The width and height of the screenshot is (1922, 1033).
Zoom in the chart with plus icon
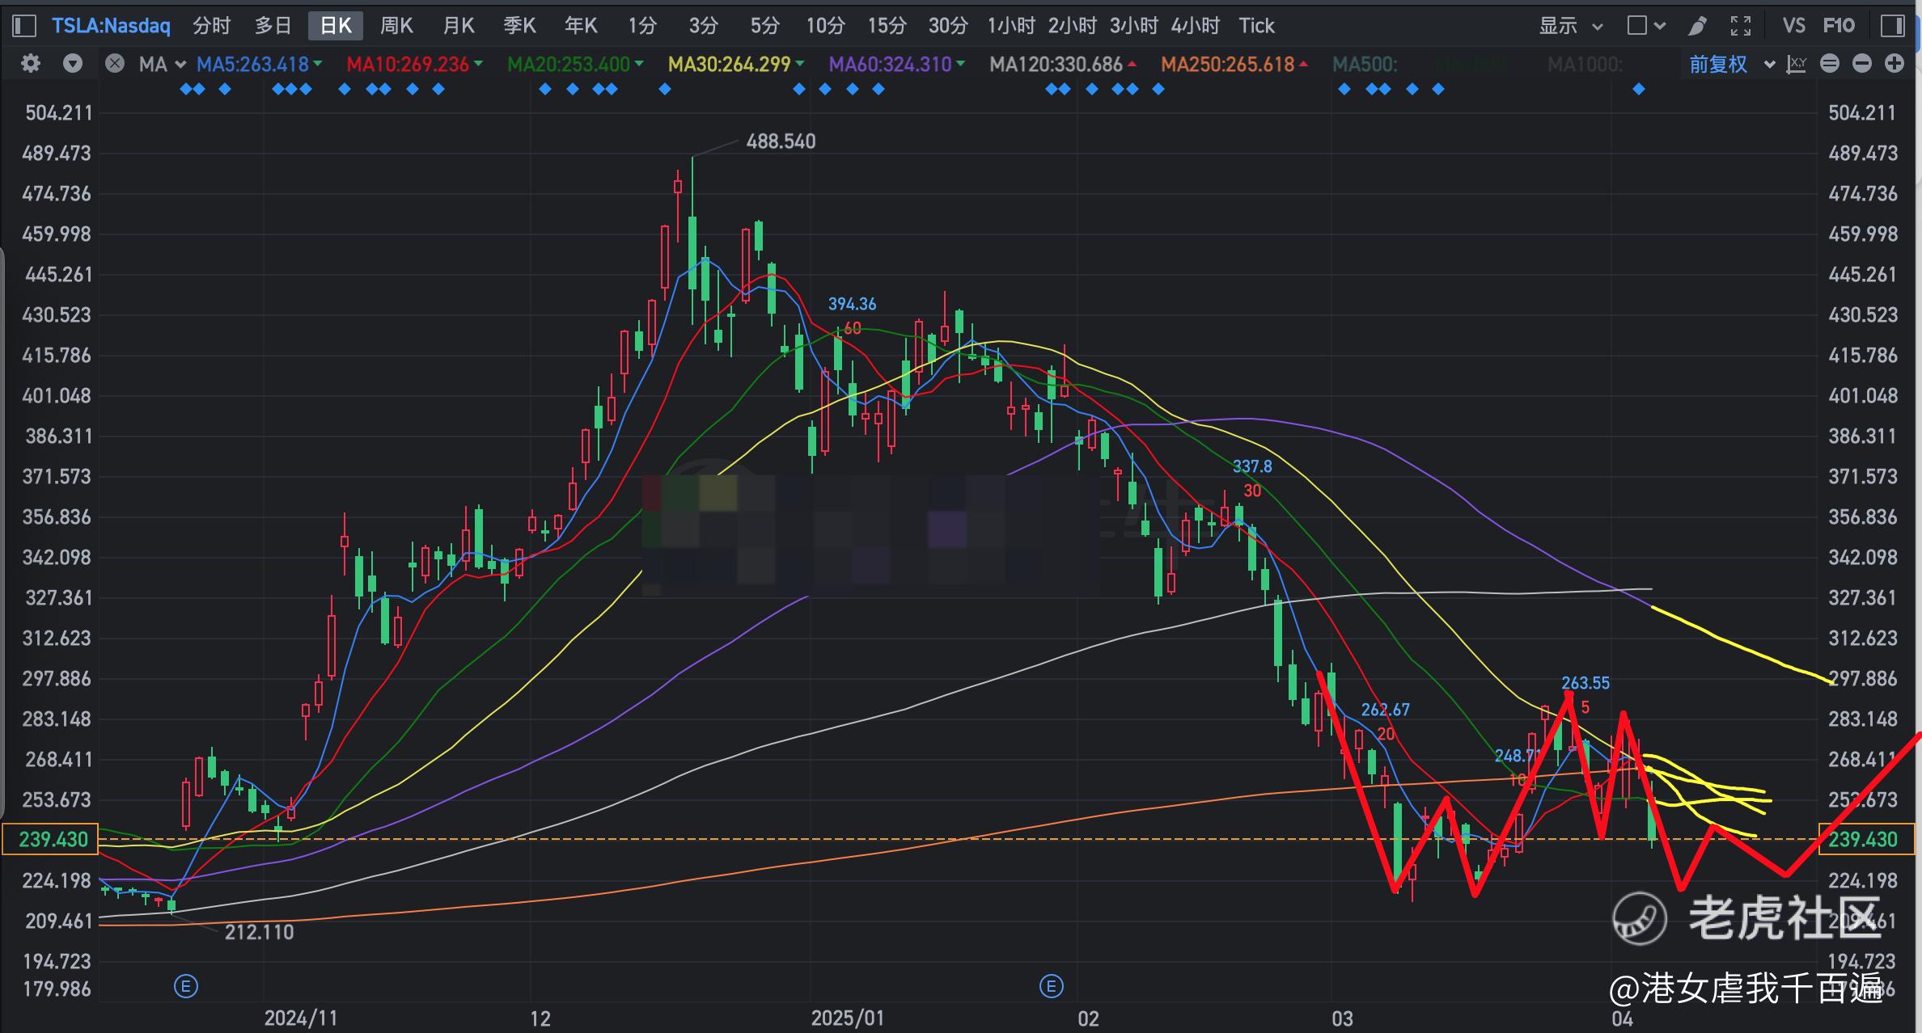pos(1894,64)
